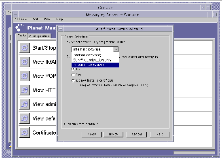Open the Messaging Server Console window menu button
This screenshot has height=160, width=222.
click(16, 15)
